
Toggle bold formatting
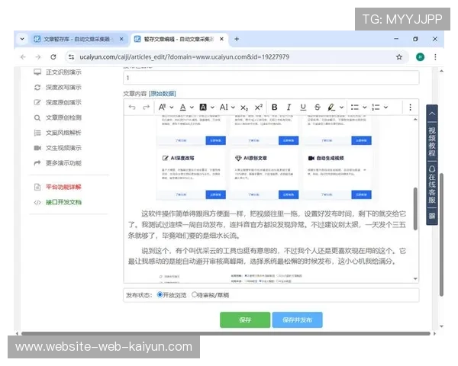click(275, 108)
